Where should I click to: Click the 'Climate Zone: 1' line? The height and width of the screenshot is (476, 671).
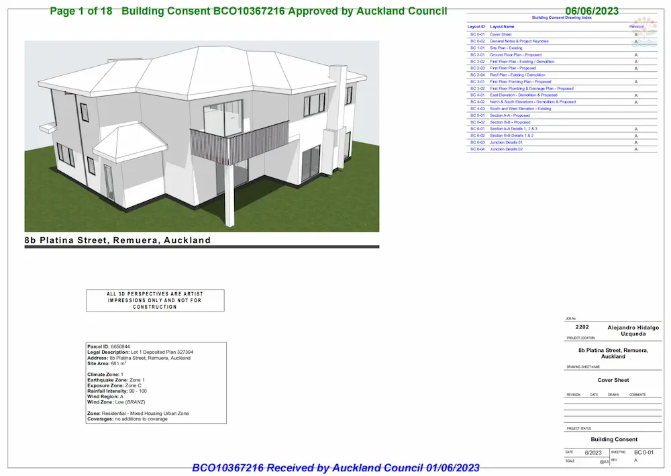click(x=105, y=375)
